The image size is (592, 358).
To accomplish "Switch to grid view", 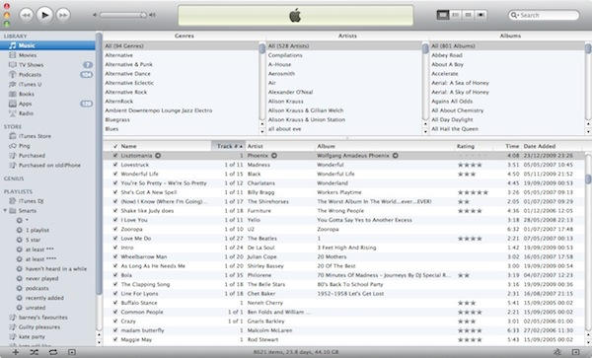I will click(468, 15).
